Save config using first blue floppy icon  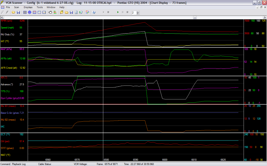[x=18, y=12]
